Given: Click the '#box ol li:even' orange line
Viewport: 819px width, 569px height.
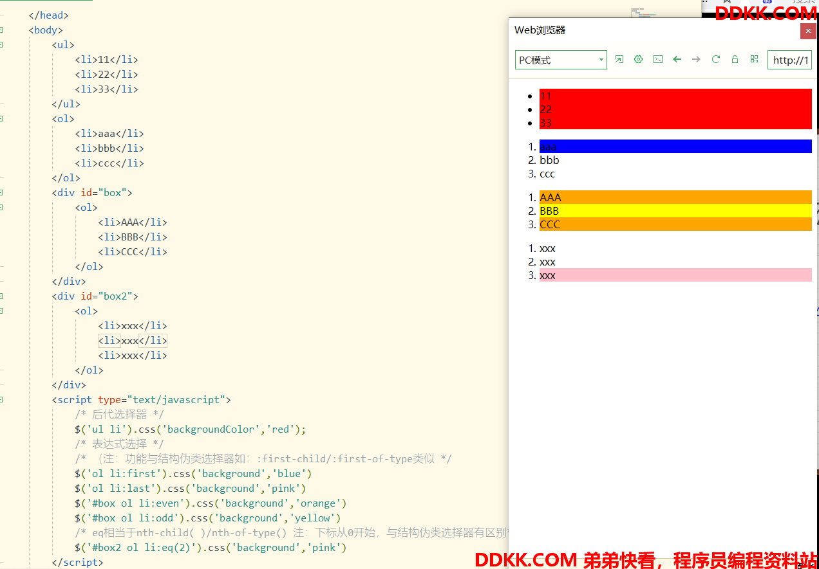Looking at the screenshot, I should pyautogui.click(x=211, y=503).
